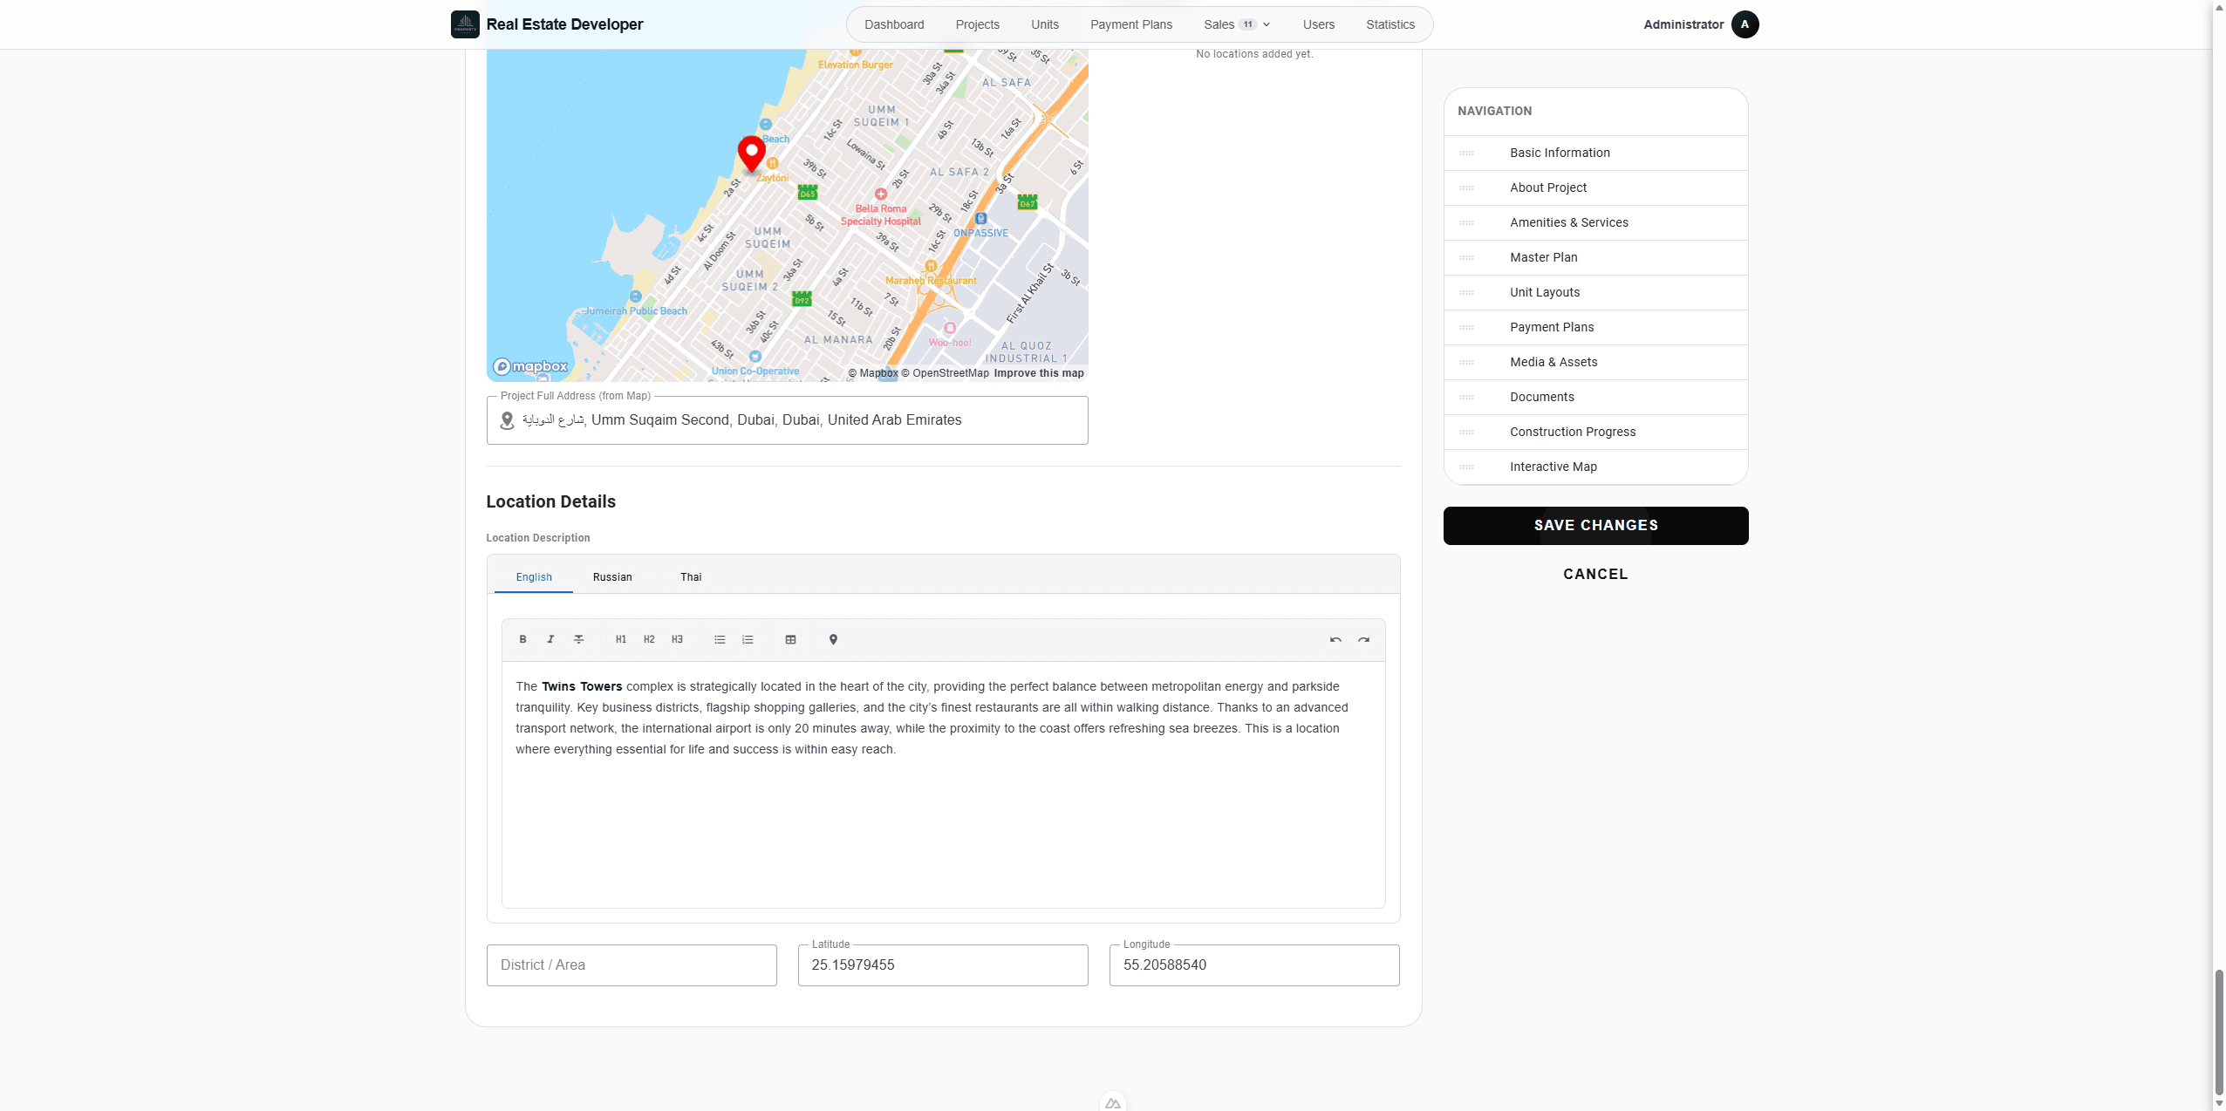Open the Projects menu item
This screenshot has height=1111, width=2226.
click(977, 24)
